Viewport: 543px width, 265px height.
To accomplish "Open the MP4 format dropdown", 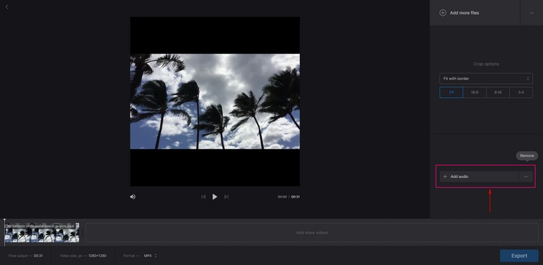I will click(x=150, y=255).
